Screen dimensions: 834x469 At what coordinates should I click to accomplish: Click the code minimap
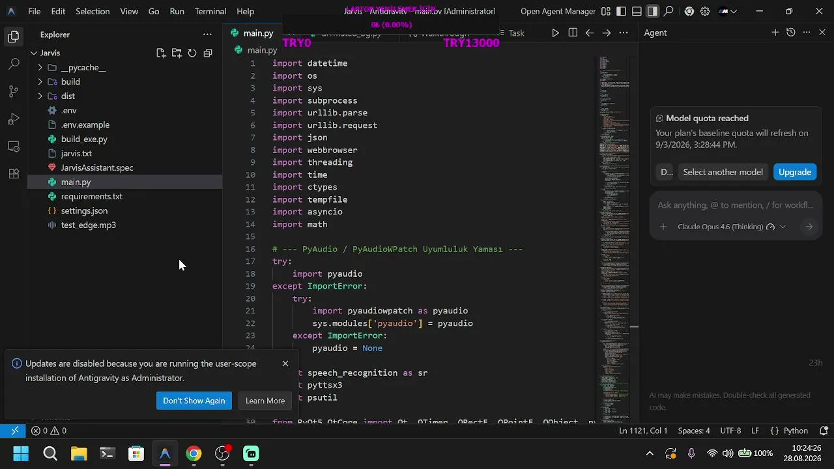[x=614, y=238]
